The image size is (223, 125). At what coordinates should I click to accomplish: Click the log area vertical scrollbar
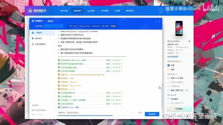[x=162, y=96]
